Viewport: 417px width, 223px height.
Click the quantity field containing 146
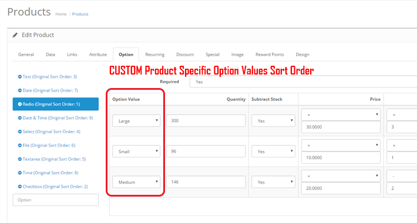(206, 182)
